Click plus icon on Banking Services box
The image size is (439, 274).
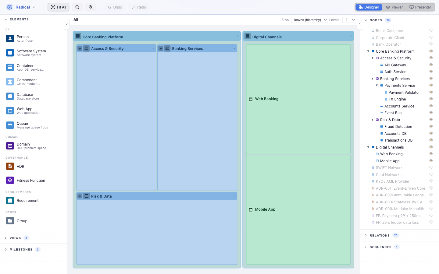pos(161,48)
